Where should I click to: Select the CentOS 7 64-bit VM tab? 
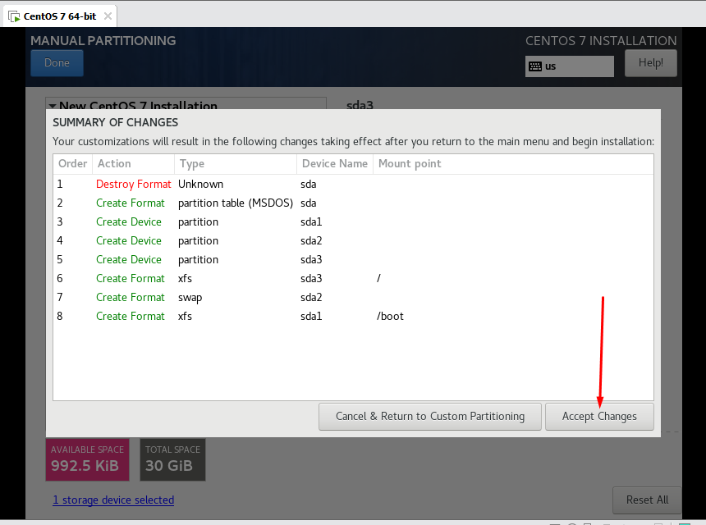click(x=60, y=16)
